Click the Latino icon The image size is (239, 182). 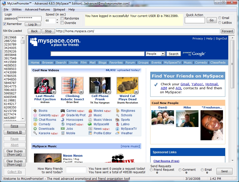[117, 124]
